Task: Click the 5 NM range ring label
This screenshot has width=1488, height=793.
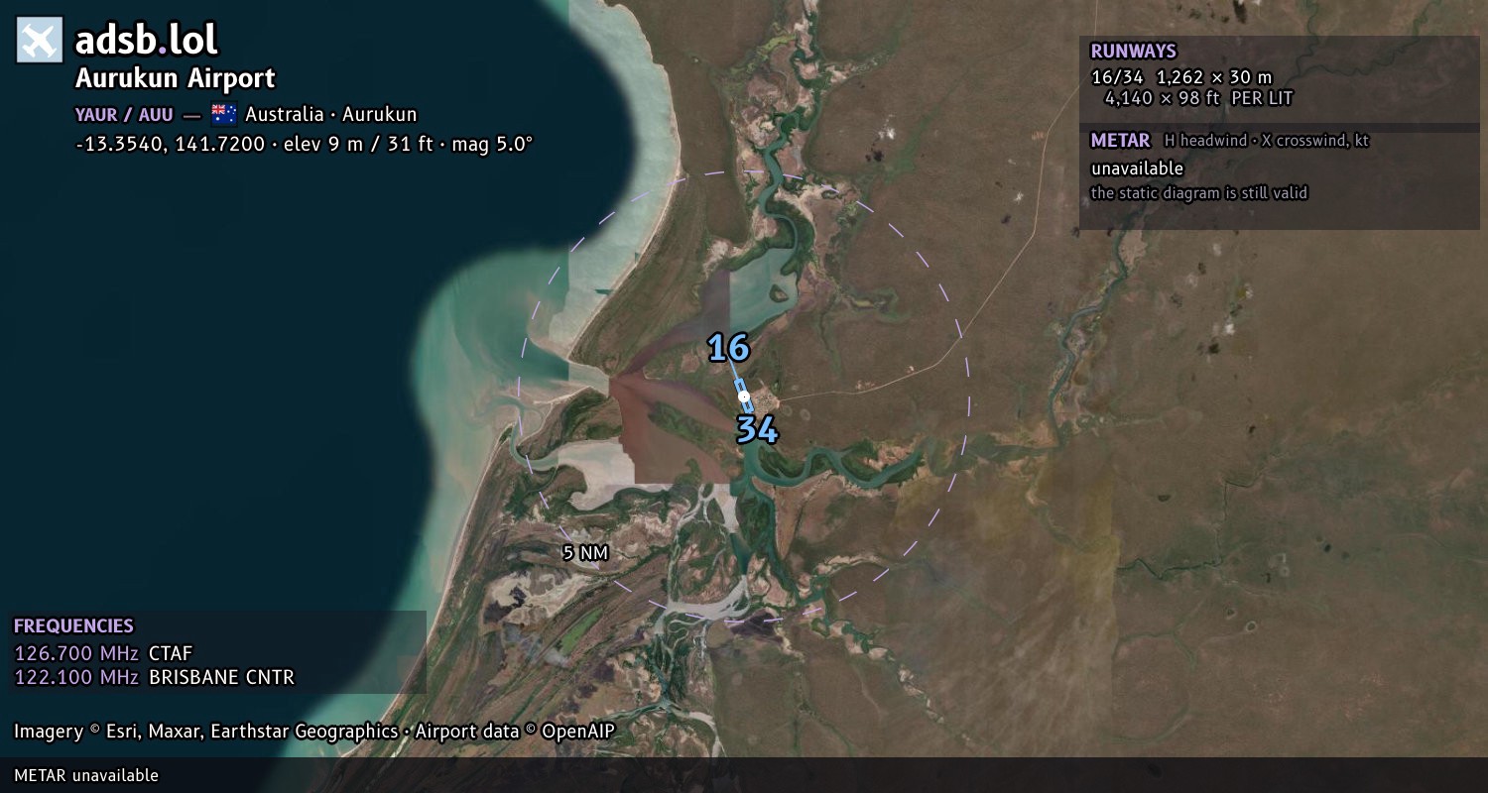Action: point(585,553)
